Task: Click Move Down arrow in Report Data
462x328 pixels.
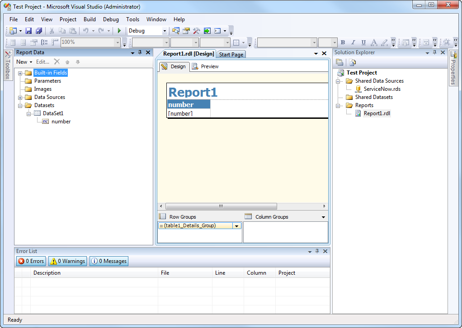Action: (x=78, y=62)
